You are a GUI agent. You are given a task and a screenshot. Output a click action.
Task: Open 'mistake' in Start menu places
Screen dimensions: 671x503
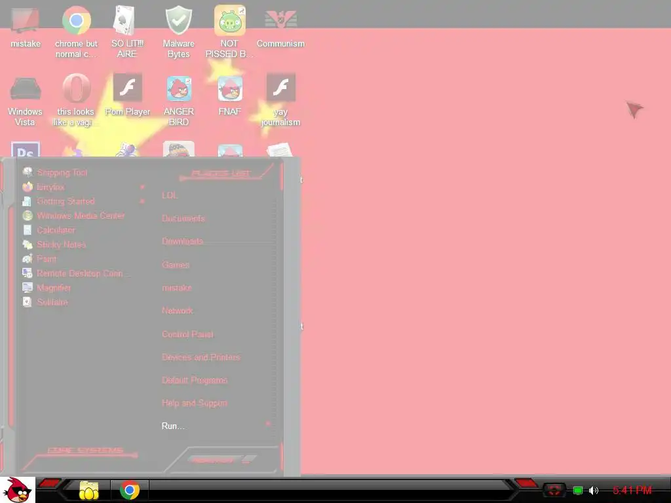177,288
